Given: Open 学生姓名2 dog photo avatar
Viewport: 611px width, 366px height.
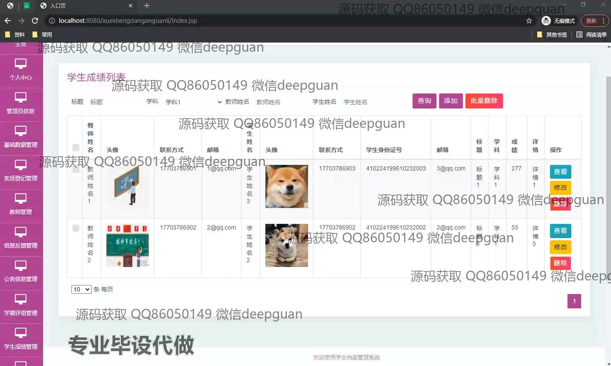Looking at the screenshot, I should coord(286,246).
